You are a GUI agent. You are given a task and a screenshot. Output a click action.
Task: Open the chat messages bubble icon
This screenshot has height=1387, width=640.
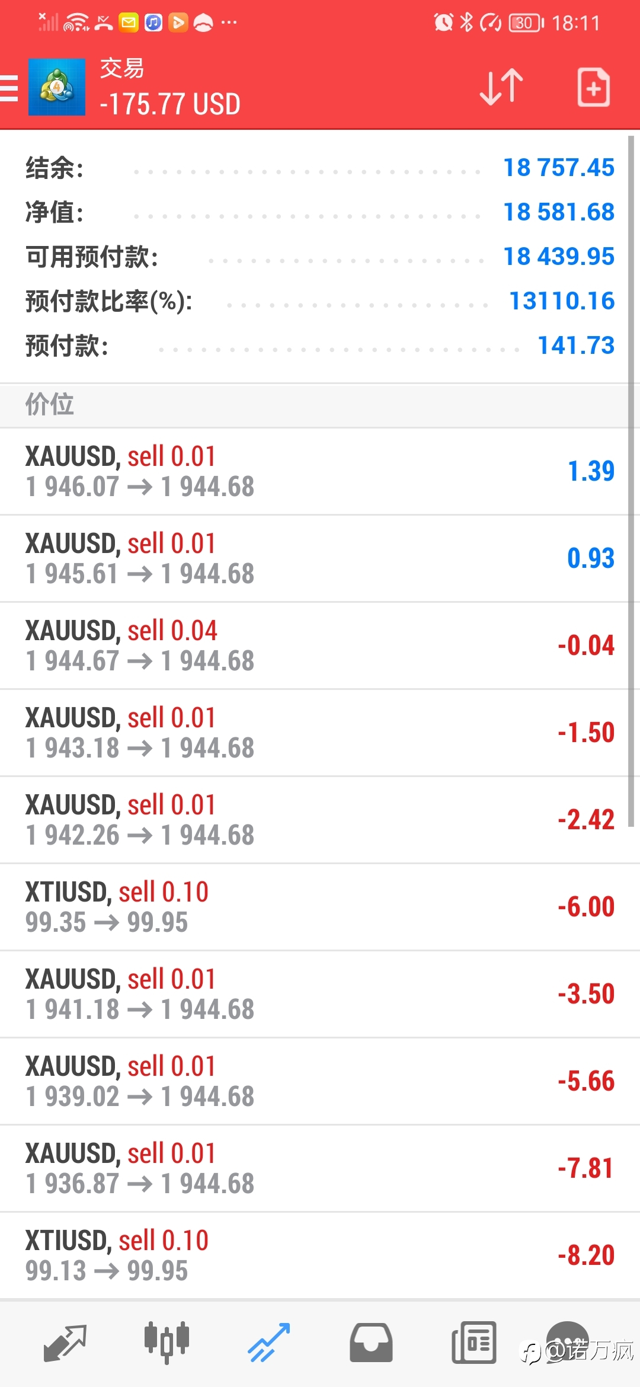567,1341
